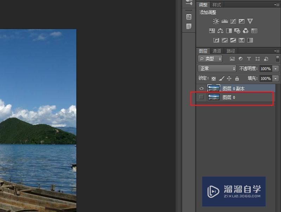Open the 类型 filter type dropdown
The image size is (281, 212).
click(x=210, y=59)
